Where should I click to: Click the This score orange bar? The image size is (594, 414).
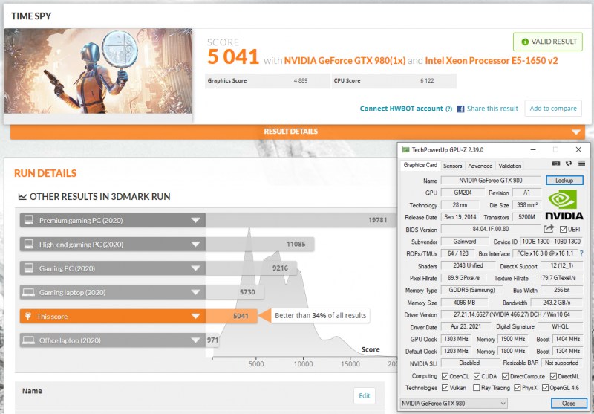click(111, 316)
